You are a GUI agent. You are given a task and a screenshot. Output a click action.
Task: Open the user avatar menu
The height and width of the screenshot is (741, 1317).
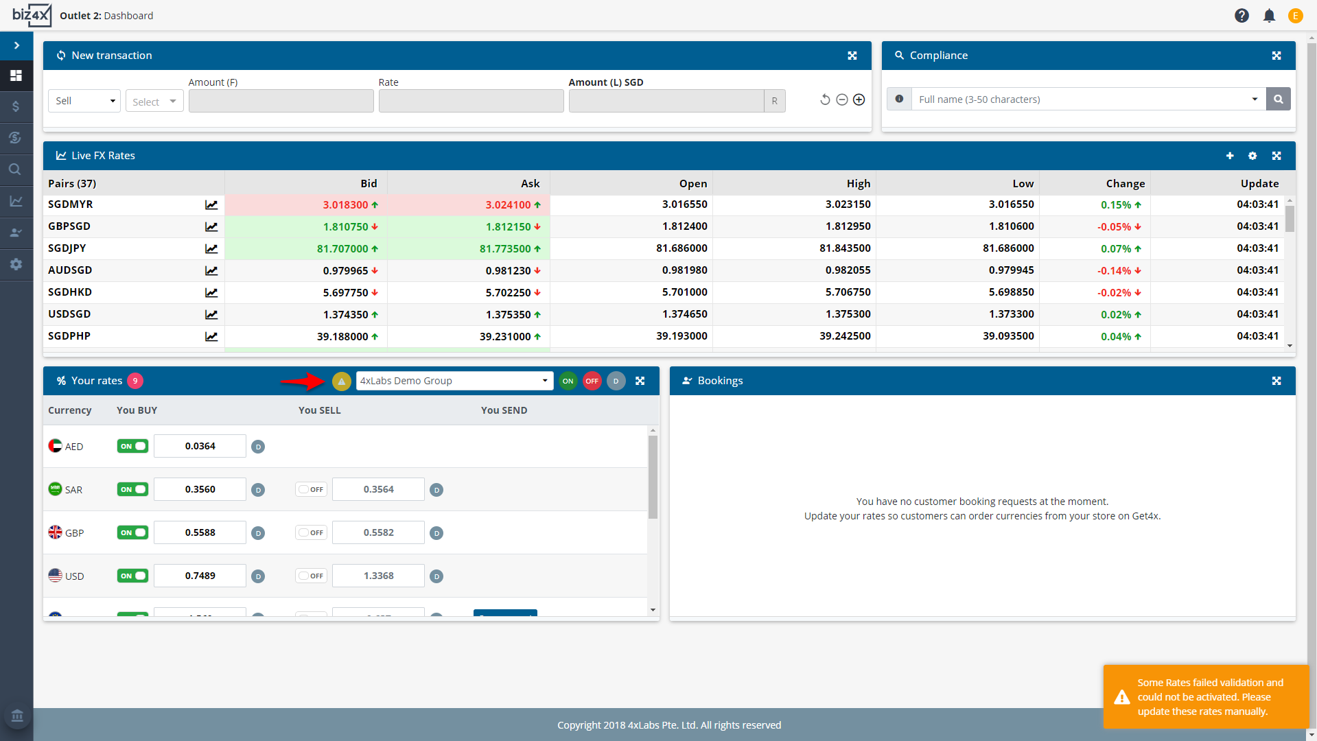[x=1296, y=16]
